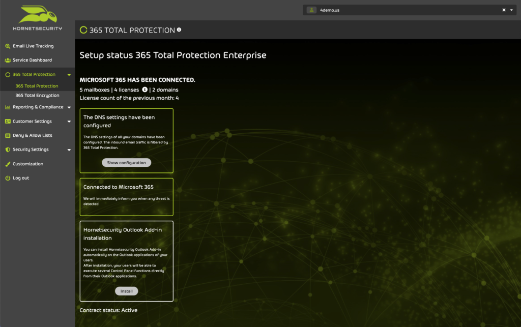
Task: Expand the Security Settings submenu
Action: (69, 150)
